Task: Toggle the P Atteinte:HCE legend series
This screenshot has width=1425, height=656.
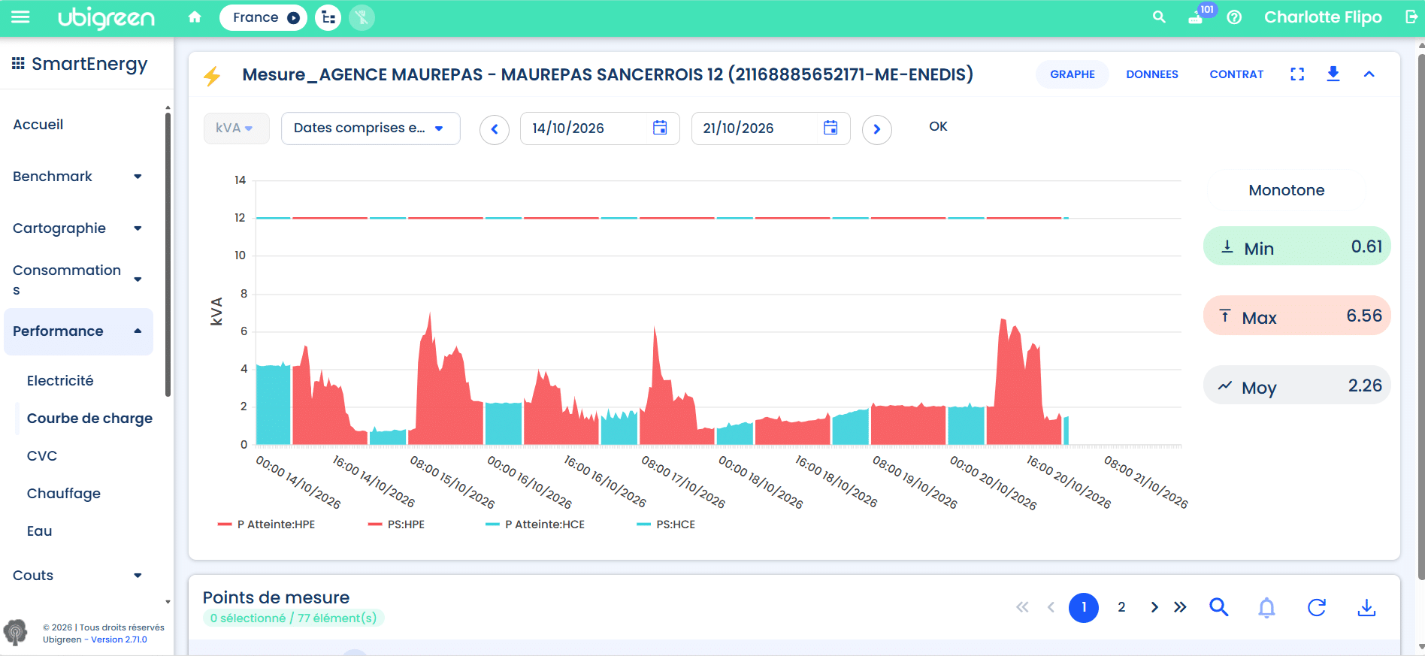Action: 534,524
